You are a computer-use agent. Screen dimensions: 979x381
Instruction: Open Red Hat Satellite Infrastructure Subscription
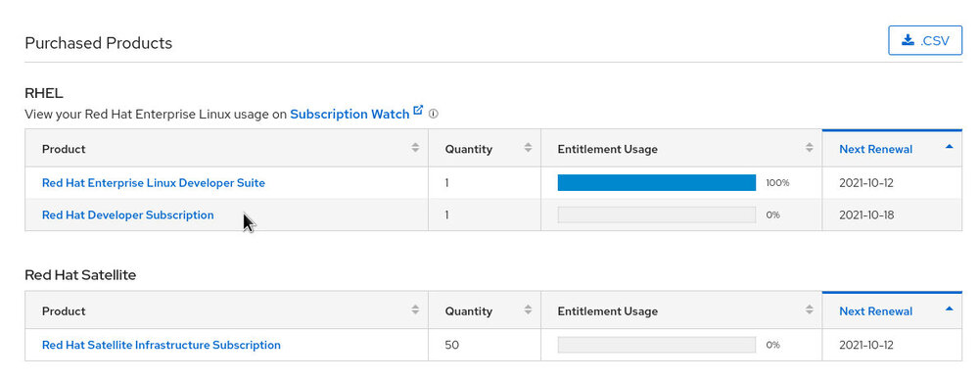[162, 345]
